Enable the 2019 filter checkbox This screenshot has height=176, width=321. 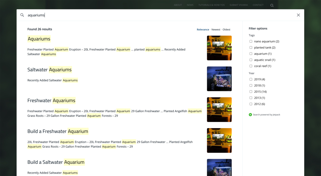[251, 79]
